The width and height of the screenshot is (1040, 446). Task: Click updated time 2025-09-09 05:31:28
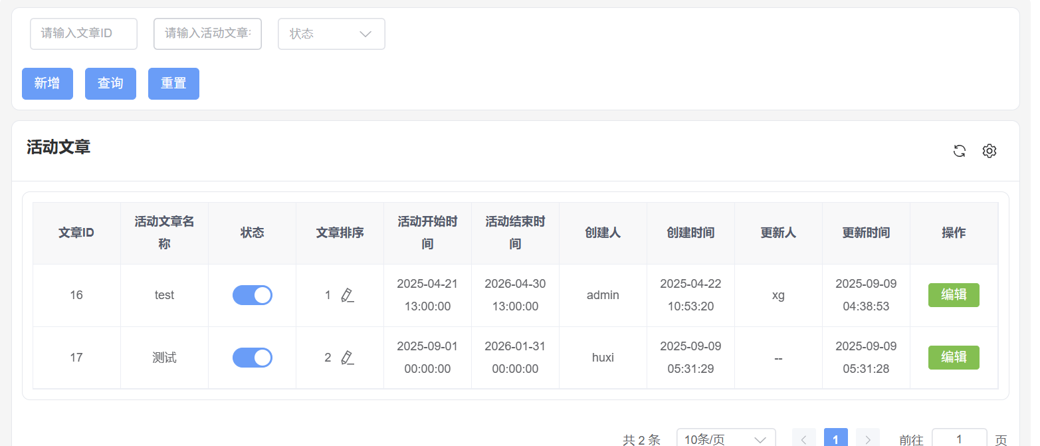866,358
